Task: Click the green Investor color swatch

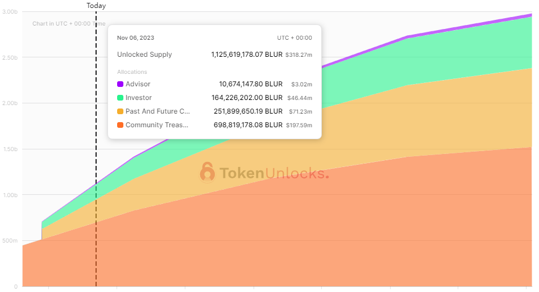Action: pos(120,98)
